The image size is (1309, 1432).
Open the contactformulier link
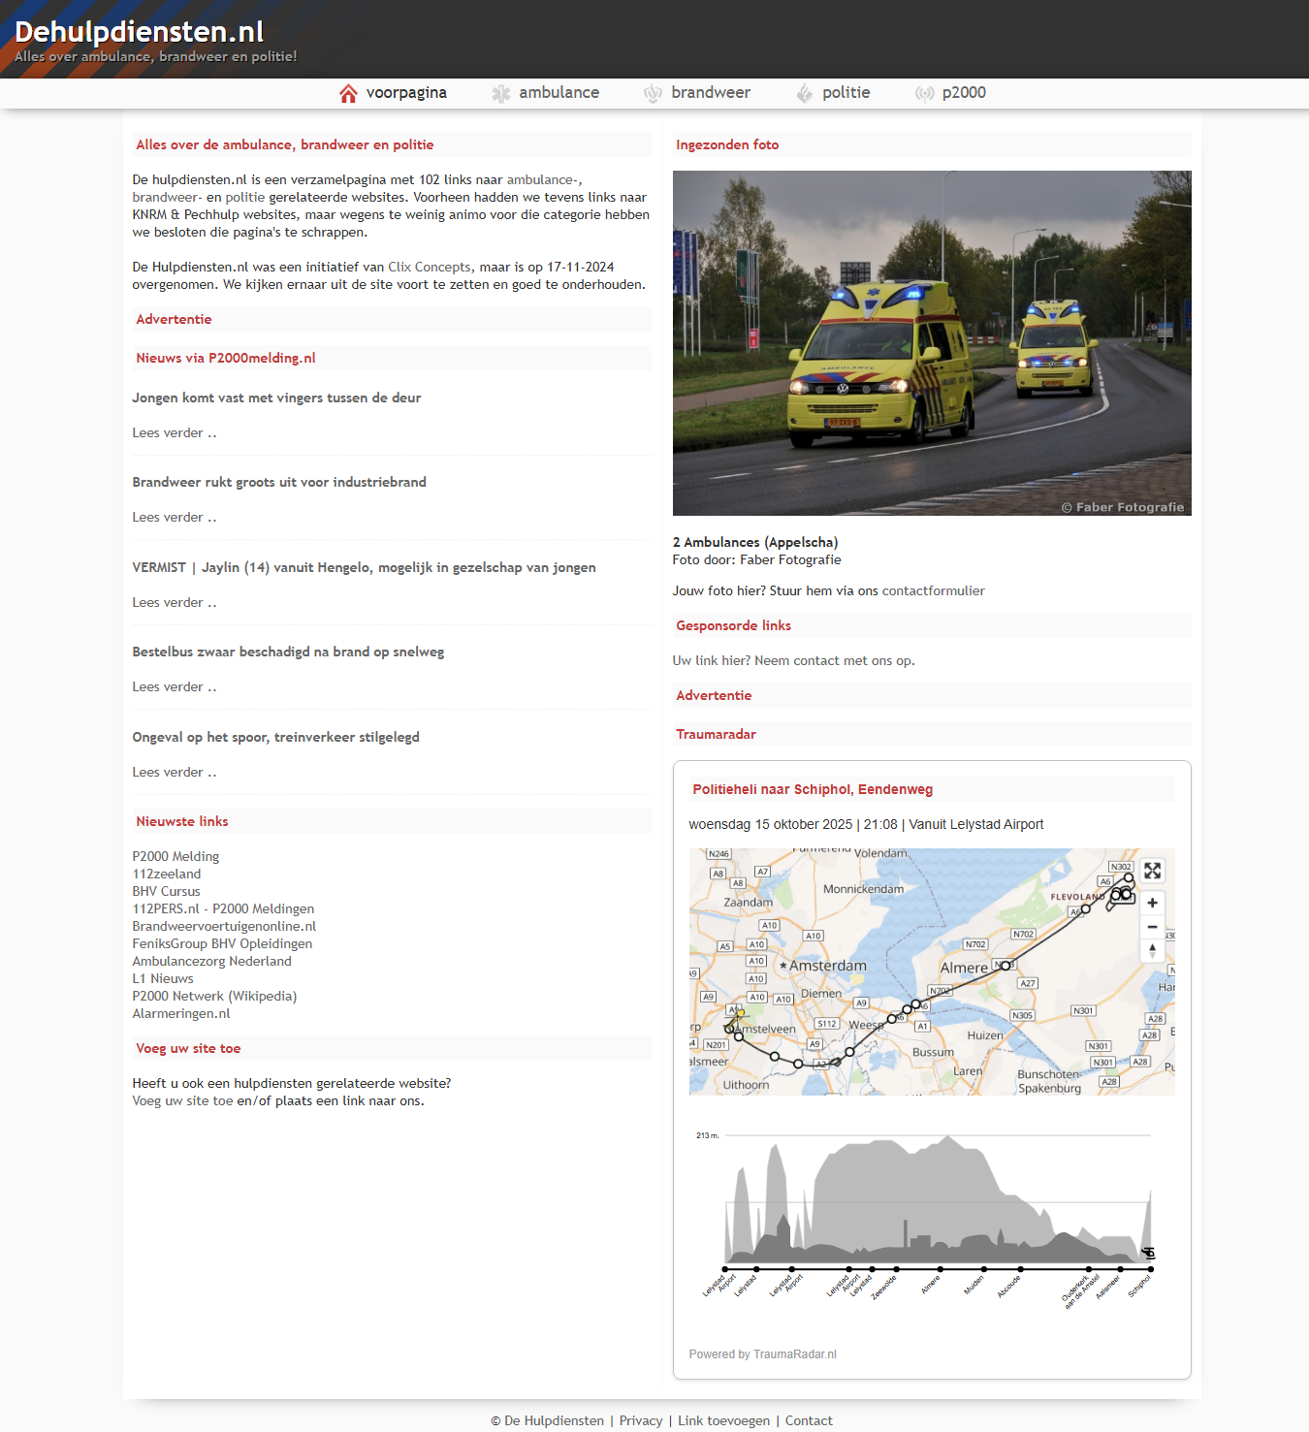pyautogui.click(x=933, y=590)
